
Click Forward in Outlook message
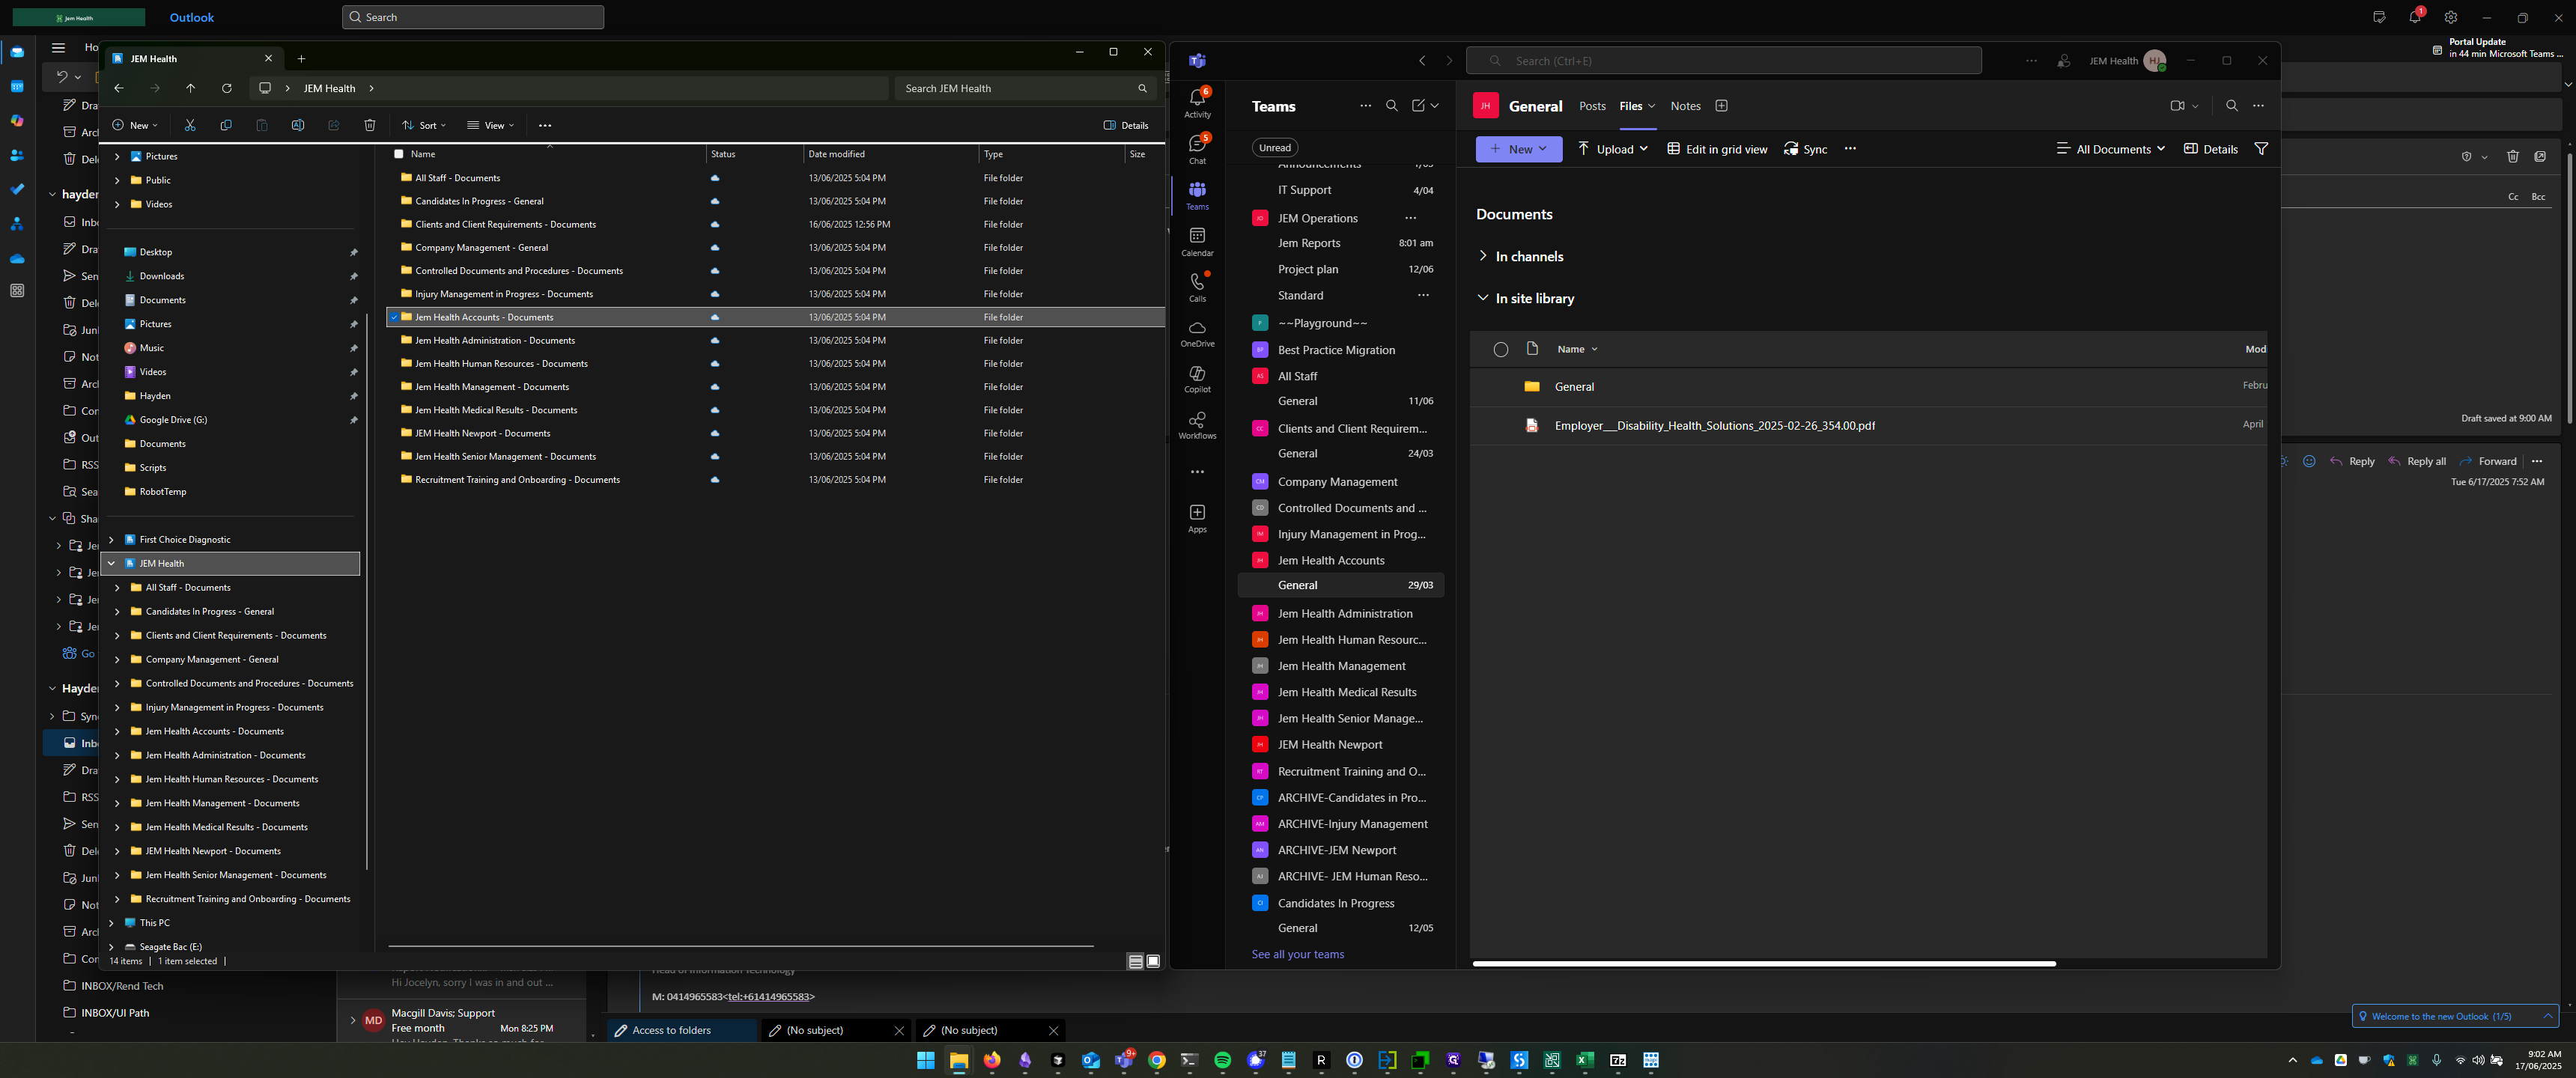[x=2488, y=461]
